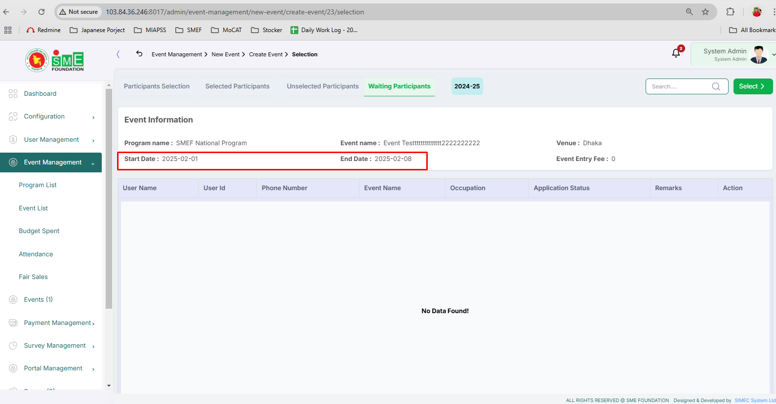776x404 pixels.
Task: Click the Survey Management sidebar icon
Action: [x=13, y=346]
